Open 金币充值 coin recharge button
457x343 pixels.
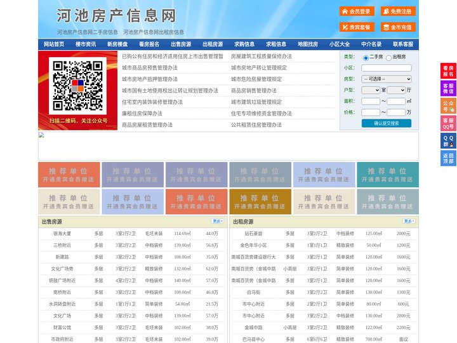click(x=398, y=27)
